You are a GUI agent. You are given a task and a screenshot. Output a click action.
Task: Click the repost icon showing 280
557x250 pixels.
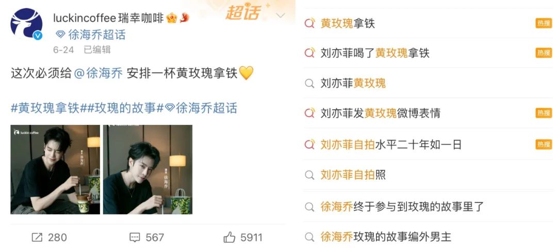tap(37, 237)
